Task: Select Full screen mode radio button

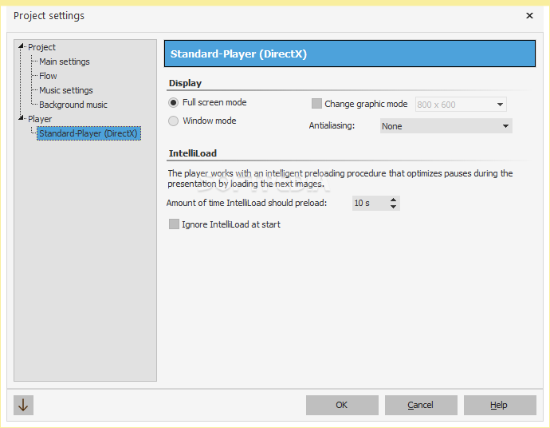Action: click(173, 102)
